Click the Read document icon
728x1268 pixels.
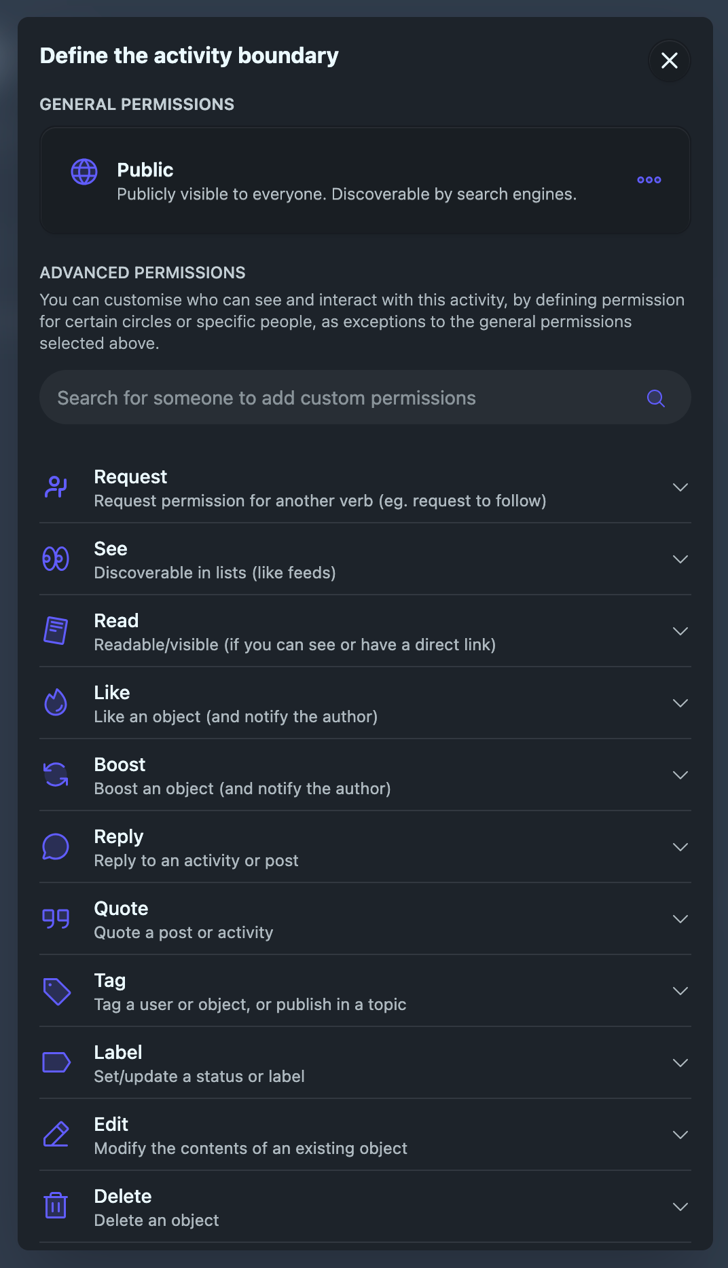coord(56,631)
